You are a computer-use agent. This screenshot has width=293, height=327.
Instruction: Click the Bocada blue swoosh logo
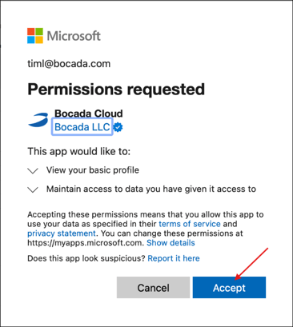pos(38,120)
